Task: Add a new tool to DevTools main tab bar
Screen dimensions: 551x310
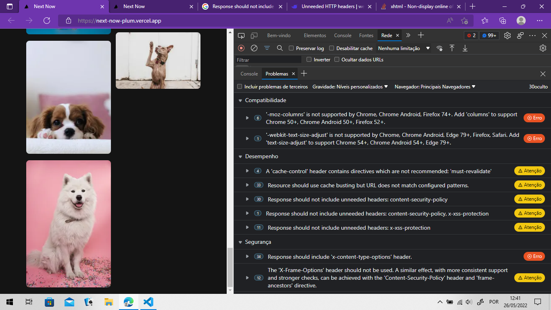Action: coord(421,35)
